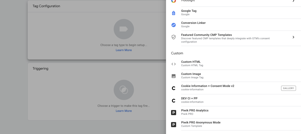The height and width of the screenshot is (134, 301).
Task: Select Cookie Information + Consent Mode v2 title
Action: pos(208,86)
